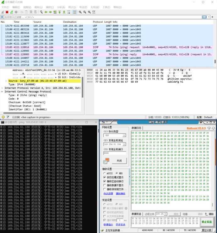Image resolution: width=217 pixels, height=233 pixels.
Task: Stop capture with the red square icon
Action: pos(7,12)
